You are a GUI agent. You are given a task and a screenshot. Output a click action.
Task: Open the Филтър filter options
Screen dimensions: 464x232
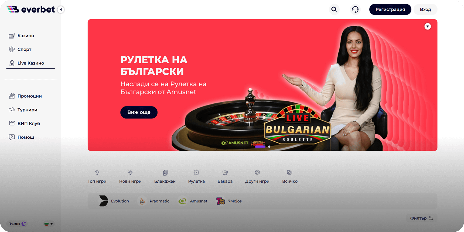pyautogui.click(x=422, y=218)
